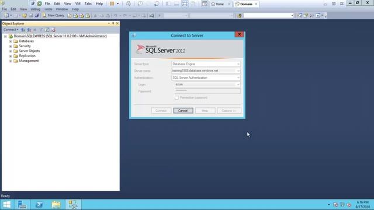This screenshot has height=210, width=374.
Task: Expand the Security folder node
Action: pos(11,46)
